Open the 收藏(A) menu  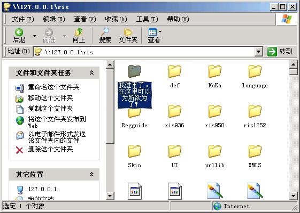pyautogui.click(x=116, y=19)
